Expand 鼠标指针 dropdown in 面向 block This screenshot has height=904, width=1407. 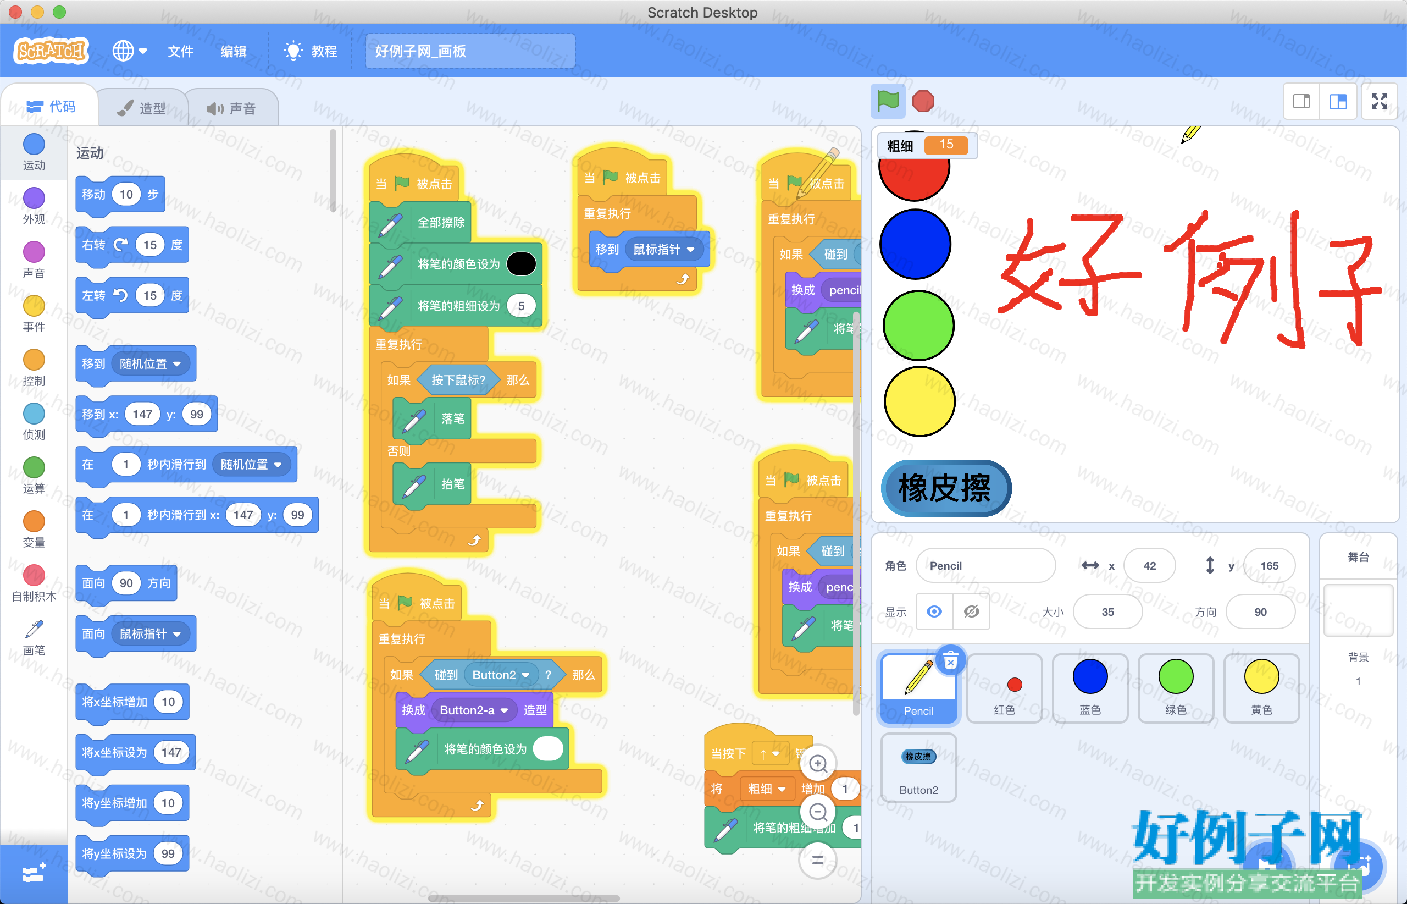tap(151, 634)
